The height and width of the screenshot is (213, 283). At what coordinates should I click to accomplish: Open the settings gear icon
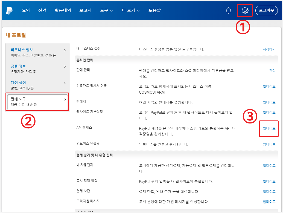point(245,10)
